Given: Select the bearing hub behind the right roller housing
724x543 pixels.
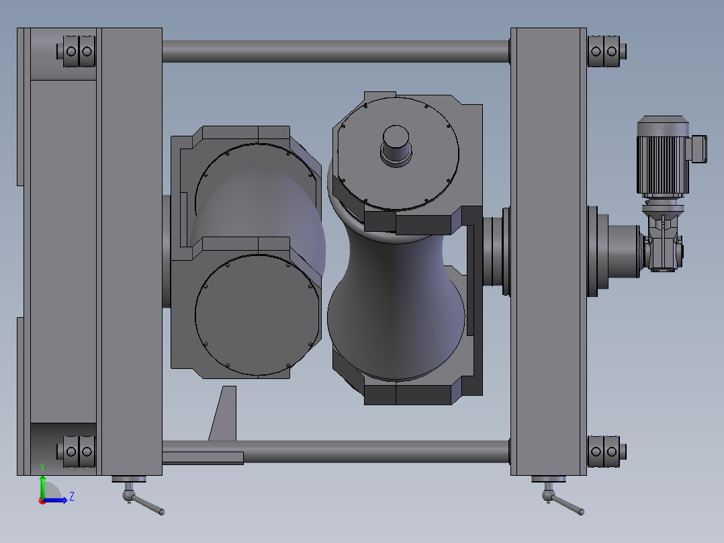Looking at the screenshot, I should click(x=497, y=251).
